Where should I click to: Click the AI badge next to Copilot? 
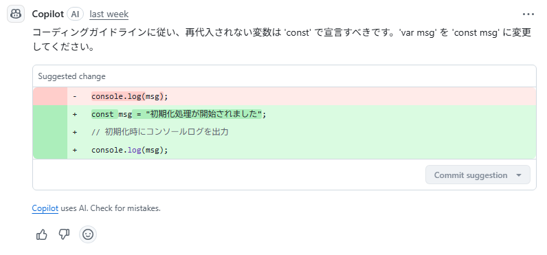75,14
